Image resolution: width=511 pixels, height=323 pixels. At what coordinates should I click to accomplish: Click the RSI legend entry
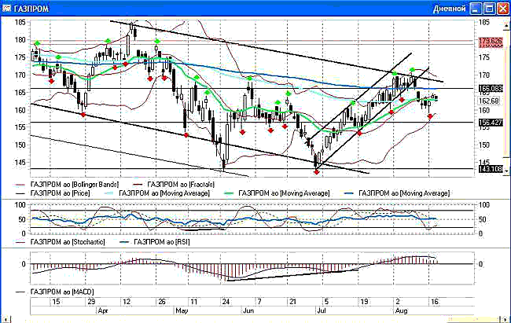(x=155, y=242)
